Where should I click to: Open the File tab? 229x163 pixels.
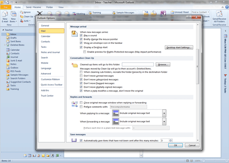click(x=6, y=7)
